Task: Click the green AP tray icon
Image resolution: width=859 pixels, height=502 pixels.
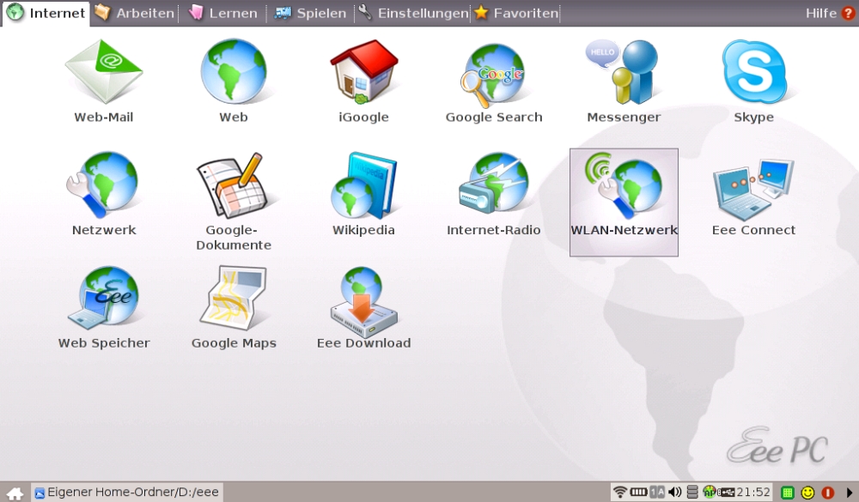Action: (x=710, y=492)
